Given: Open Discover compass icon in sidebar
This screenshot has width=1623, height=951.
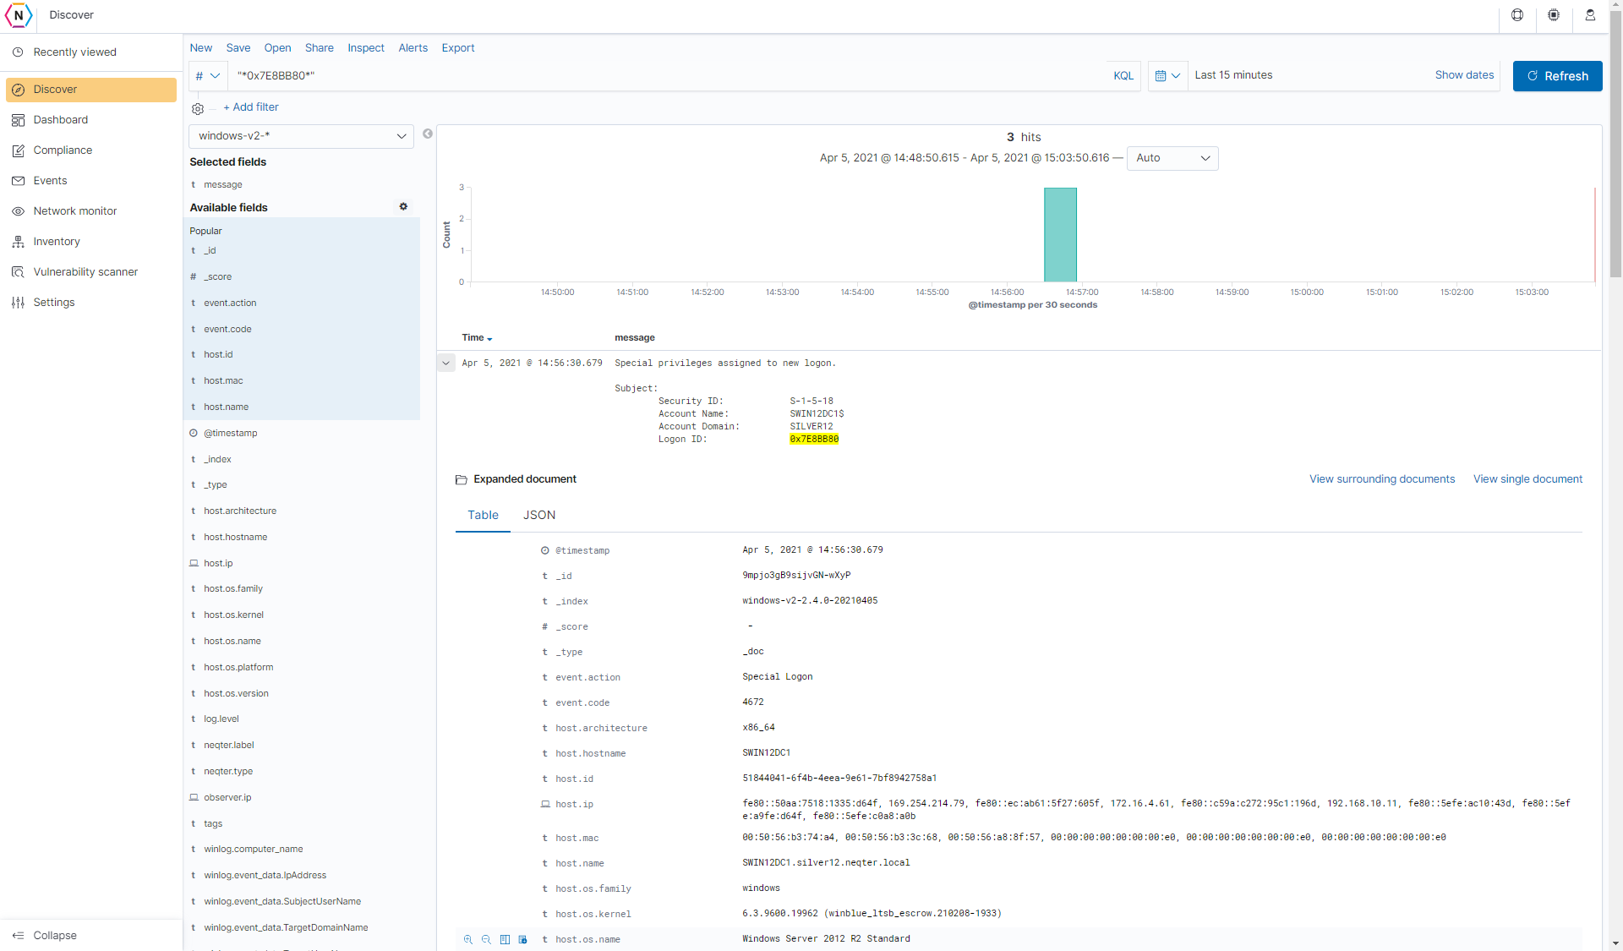Looking at the screenshot, I should [x=18, y=90].
